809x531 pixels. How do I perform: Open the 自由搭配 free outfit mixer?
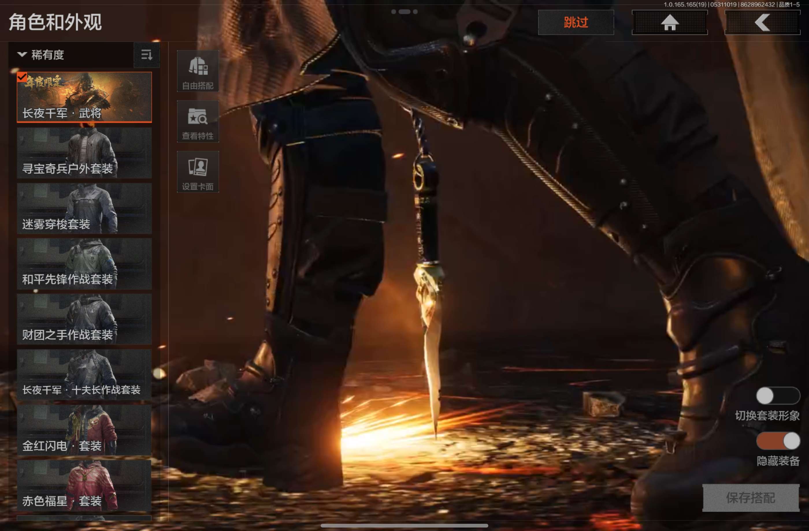[x=198, y=71]
